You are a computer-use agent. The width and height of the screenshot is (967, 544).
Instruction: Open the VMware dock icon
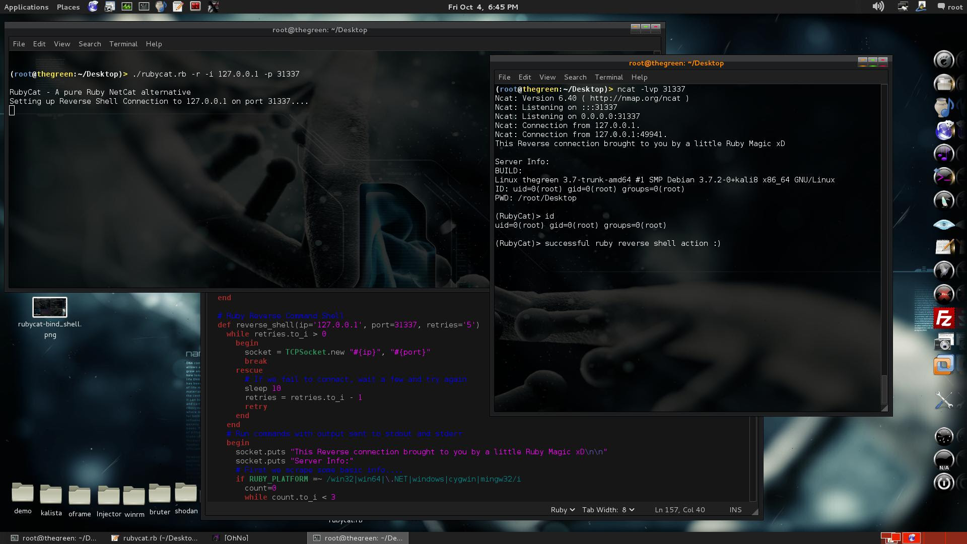944,365
